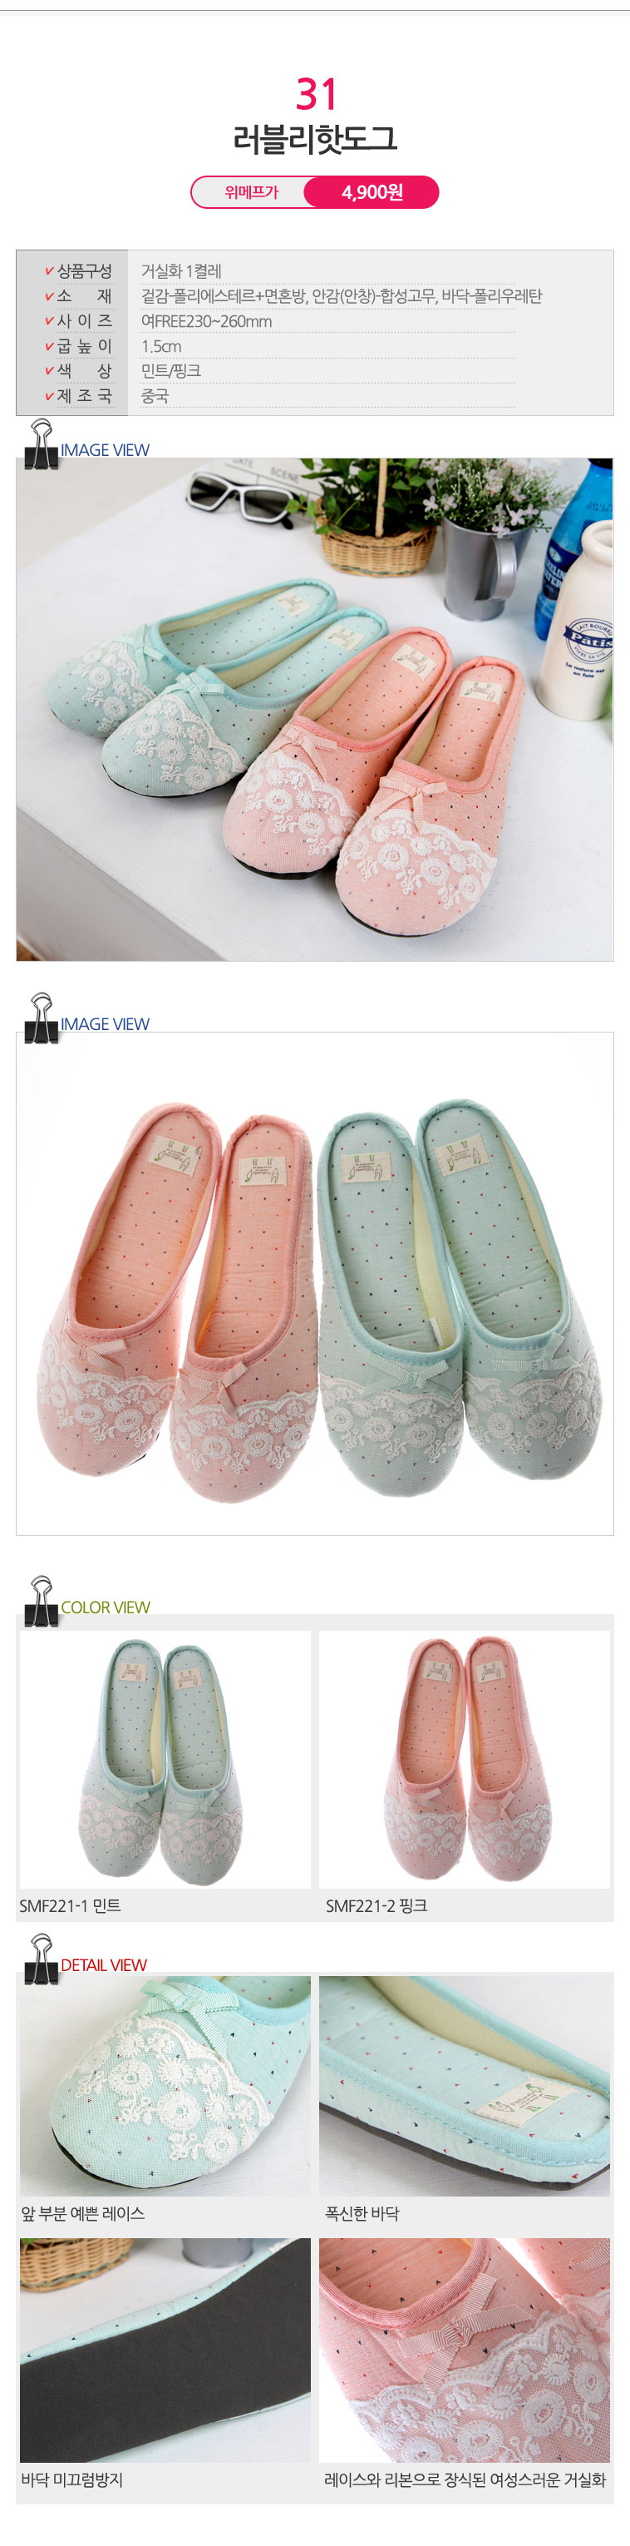Click the product number 31 heading
The height and width of the screenshot is (2546, 630).
[x=316, y=94]
